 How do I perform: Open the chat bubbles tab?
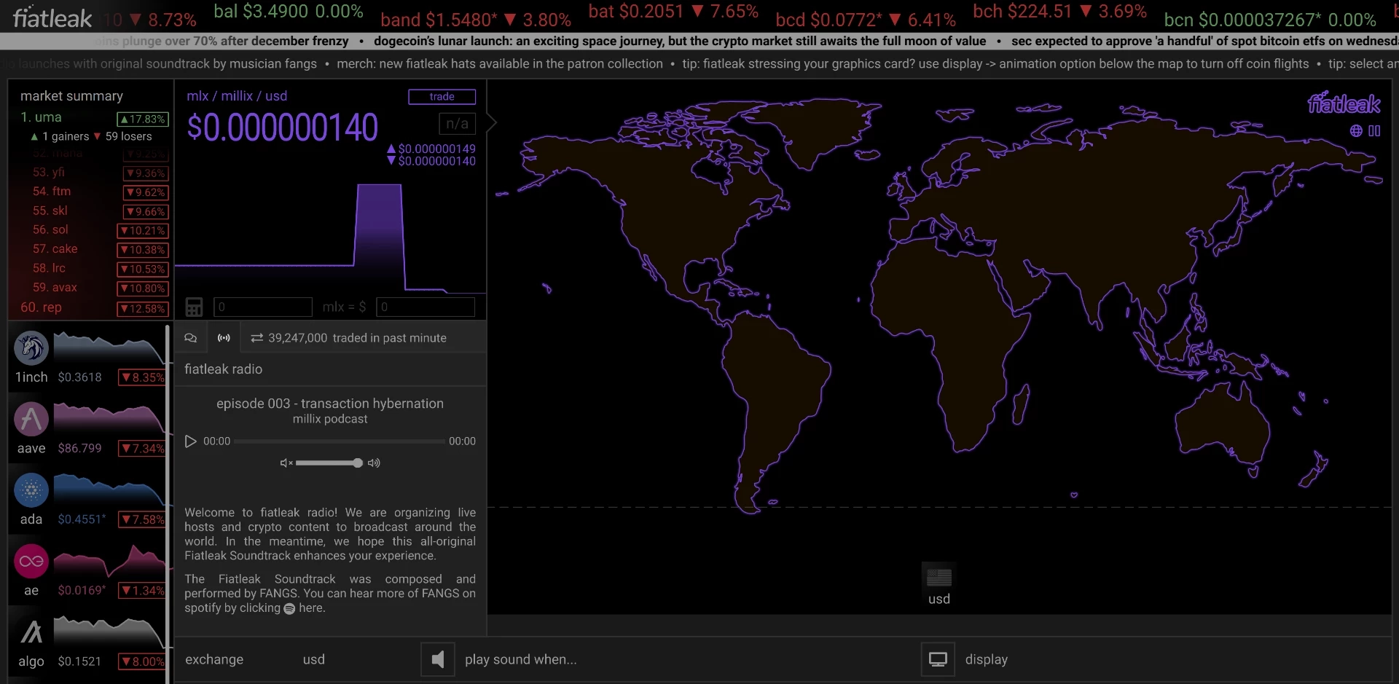click(191, 338)
